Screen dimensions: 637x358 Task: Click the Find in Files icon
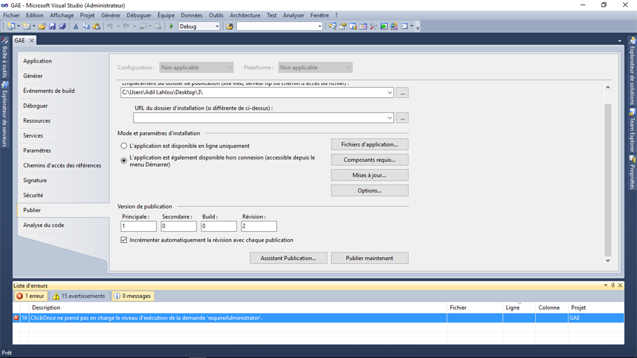tap(230, 26)
